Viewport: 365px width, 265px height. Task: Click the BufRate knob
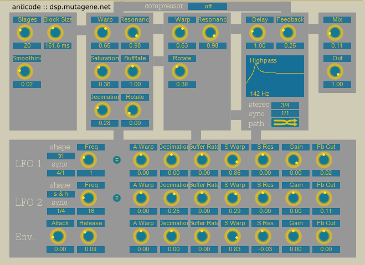click(133, 71)
